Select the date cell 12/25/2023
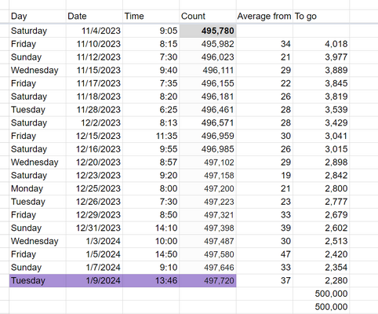Image resolution: width=378 pixels, height=314 pixels. coord(94,188)
